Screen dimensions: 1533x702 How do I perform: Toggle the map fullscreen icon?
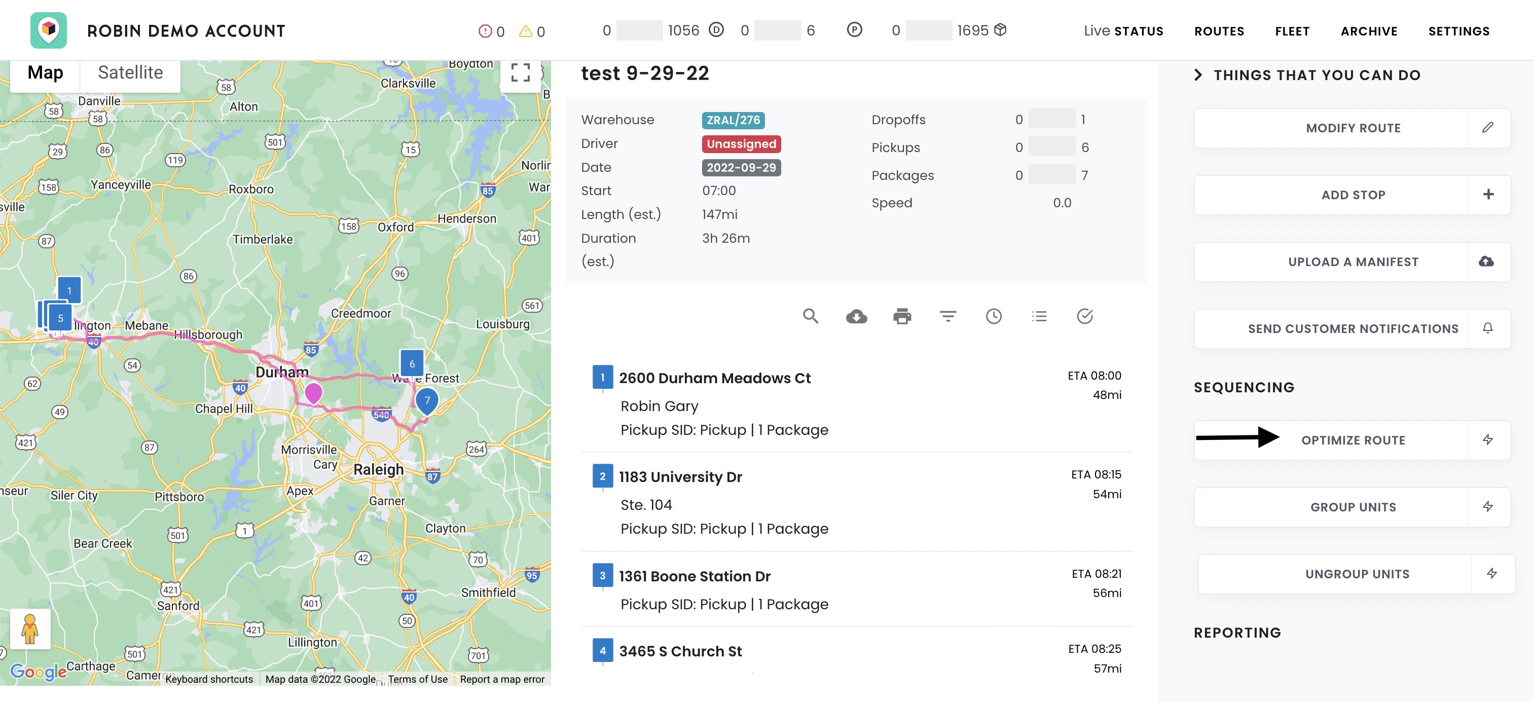point(520,72)
